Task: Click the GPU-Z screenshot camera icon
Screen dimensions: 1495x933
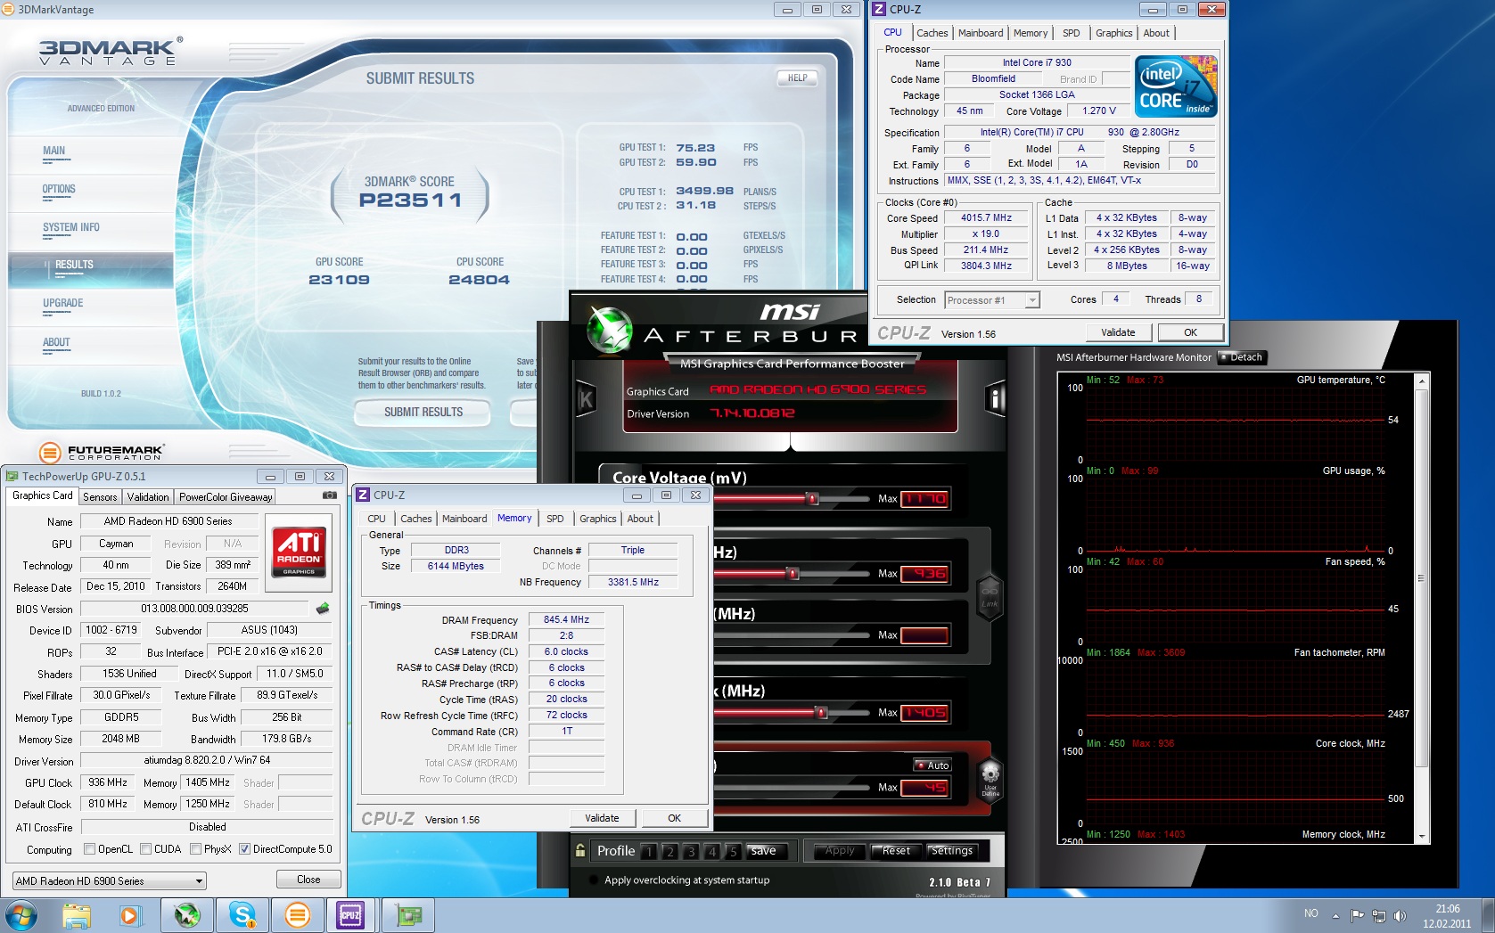Action: (329, 495)
